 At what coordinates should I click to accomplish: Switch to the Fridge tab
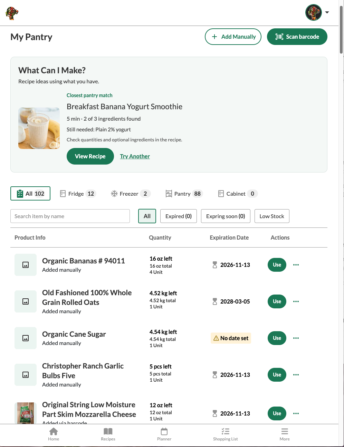[78, 194]
